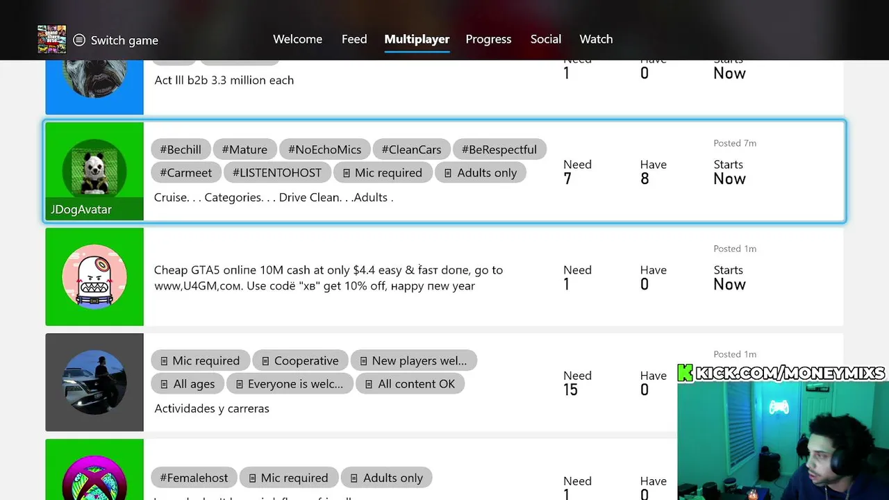Select the All ages tag
This screenshot has height=500, width=889.
pos(188,383)
